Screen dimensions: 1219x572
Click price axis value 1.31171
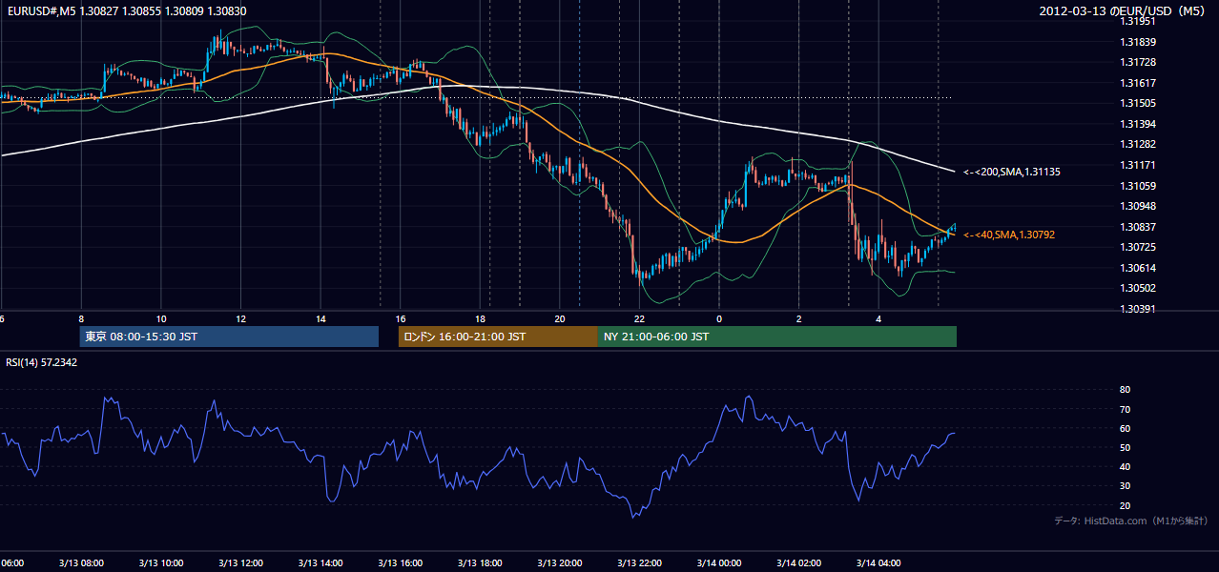[x=1138, y=165]
